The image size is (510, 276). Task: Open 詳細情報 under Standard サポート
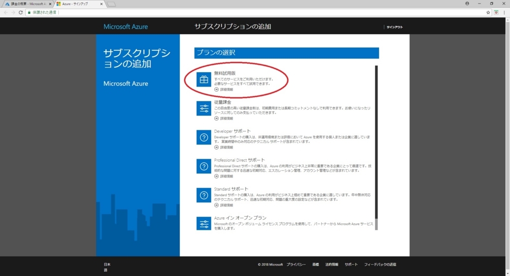click(x=224, y=205)
